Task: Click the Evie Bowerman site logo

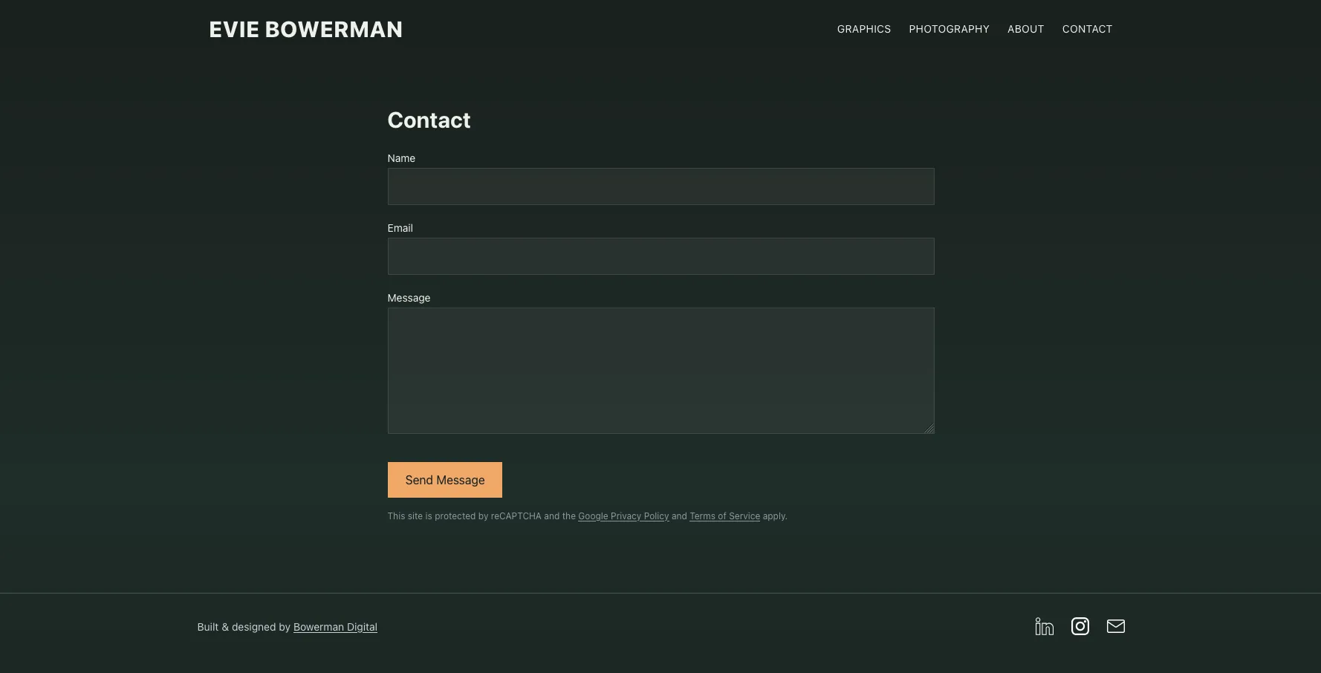Action: coord(305,30)
